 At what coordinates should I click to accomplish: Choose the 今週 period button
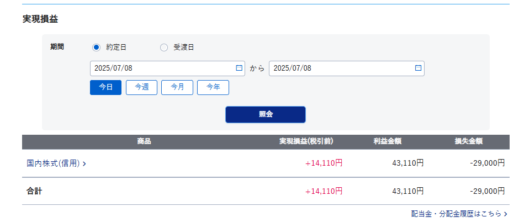[142, 87]
